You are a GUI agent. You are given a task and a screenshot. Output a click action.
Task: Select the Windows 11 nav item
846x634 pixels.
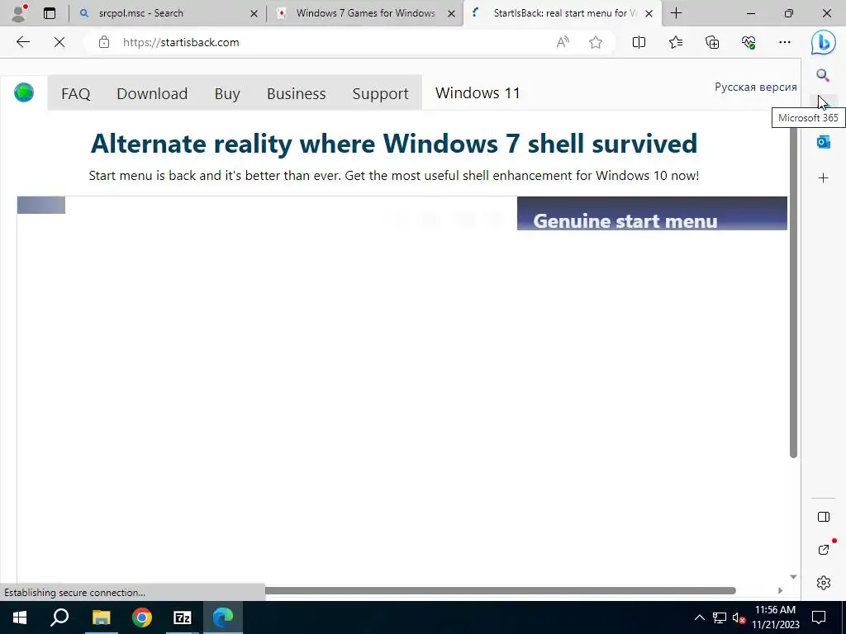478,92
